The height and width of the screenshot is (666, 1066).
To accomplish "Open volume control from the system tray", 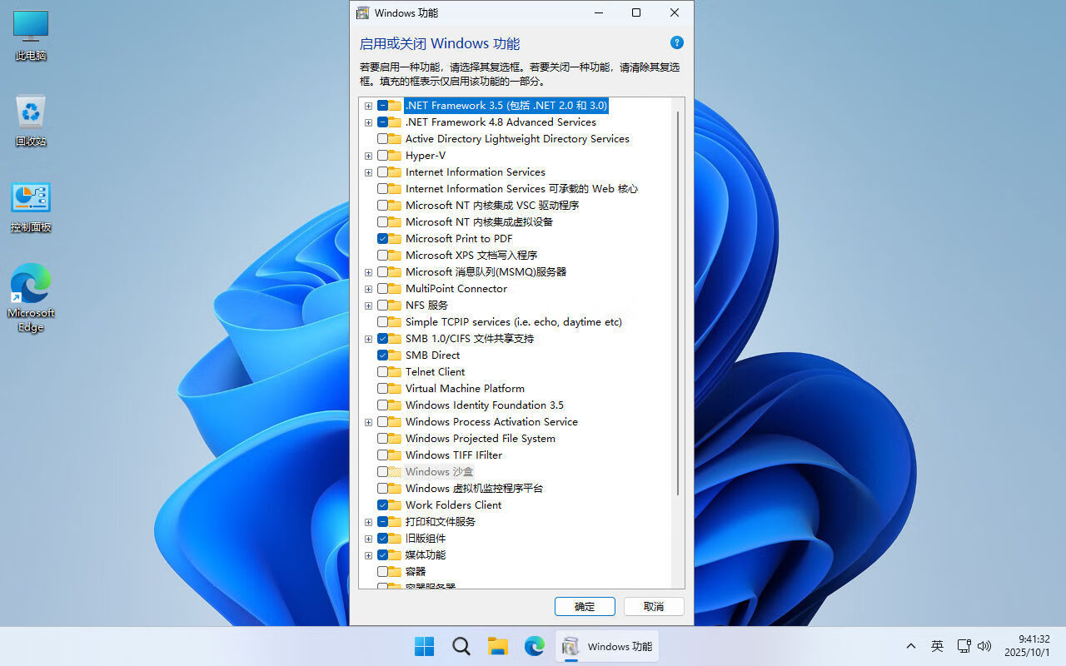I will click(x=984, y=646).
